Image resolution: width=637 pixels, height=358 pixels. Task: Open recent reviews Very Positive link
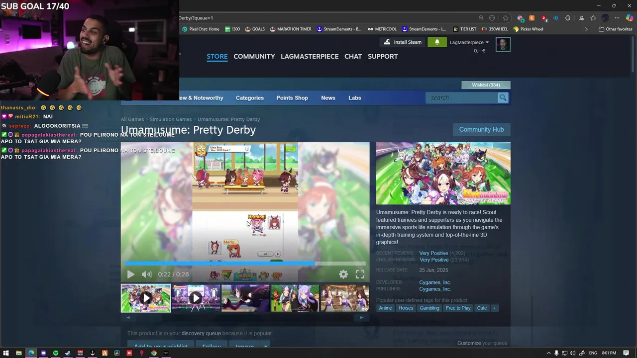[433, 254]
